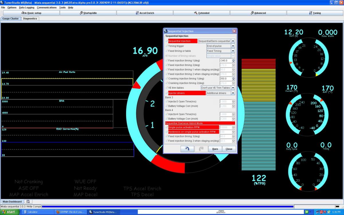Image resolution: width=344 pixels, height=215 pixels.
Task: Click the Cranking injection timing 1 field
Action: (x=225, y=79)
